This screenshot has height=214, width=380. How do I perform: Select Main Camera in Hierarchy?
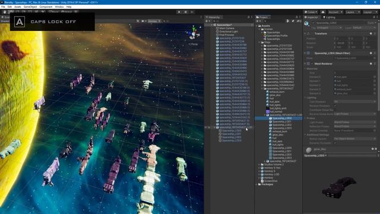point(227,28)
